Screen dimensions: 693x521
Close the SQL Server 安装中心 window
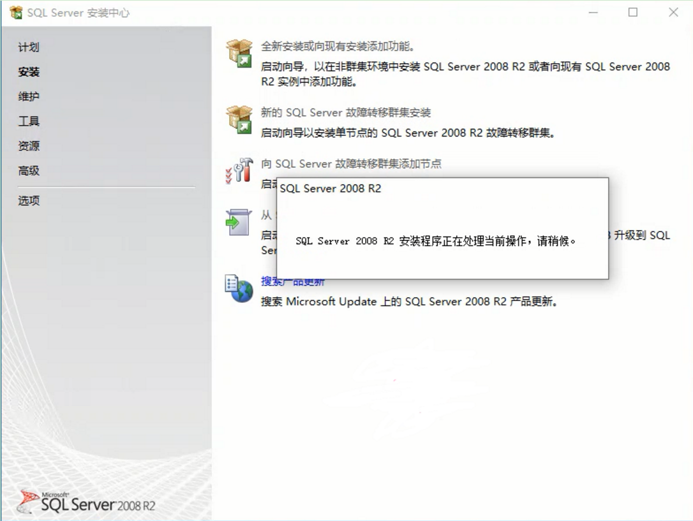[673, 12]
